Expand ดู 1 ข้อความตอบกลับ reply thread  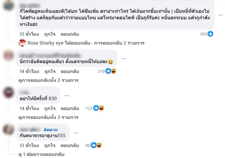[x=41, y=154]
